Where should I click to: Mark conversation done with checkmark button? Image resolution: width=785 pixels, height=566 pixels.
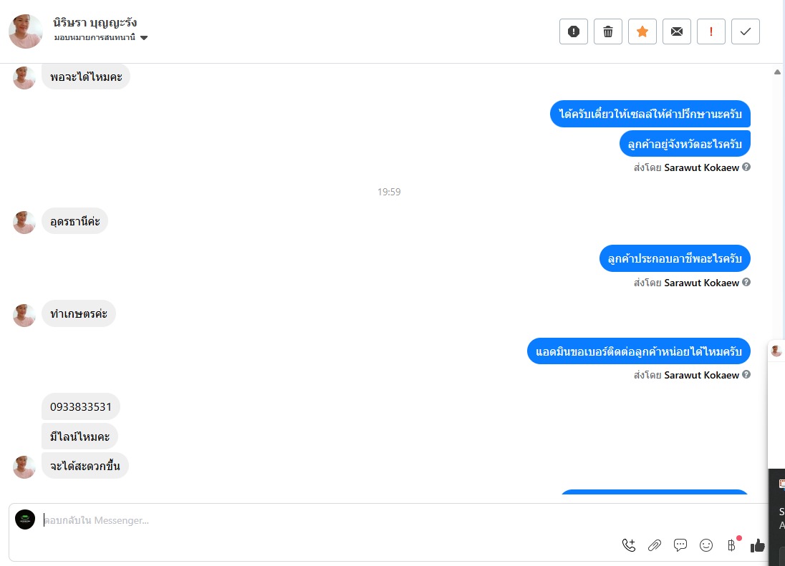[746, 31]
